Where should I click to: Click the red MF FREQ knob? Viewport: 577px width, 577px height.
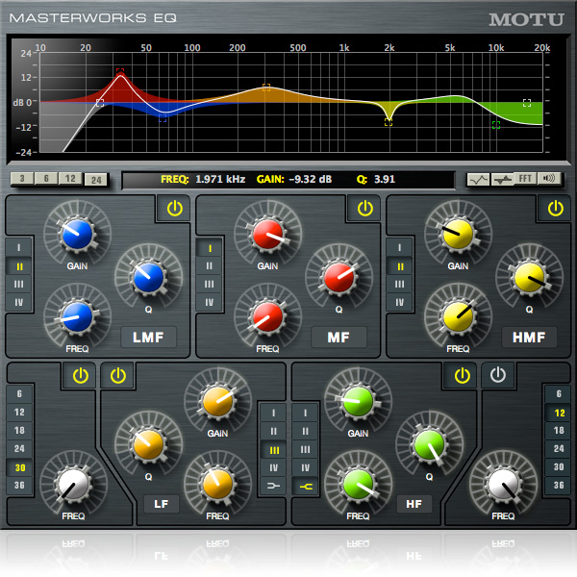[268, 317]
